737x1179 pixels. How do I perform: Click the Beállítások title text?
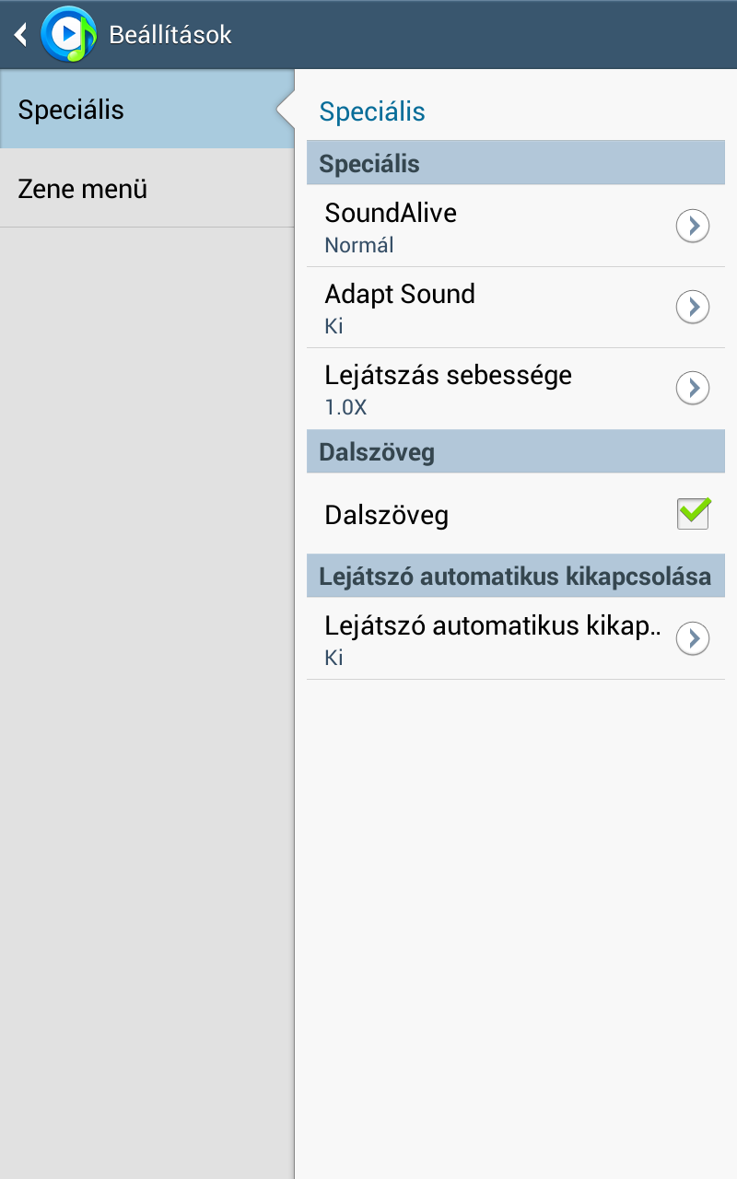point(170,35)
